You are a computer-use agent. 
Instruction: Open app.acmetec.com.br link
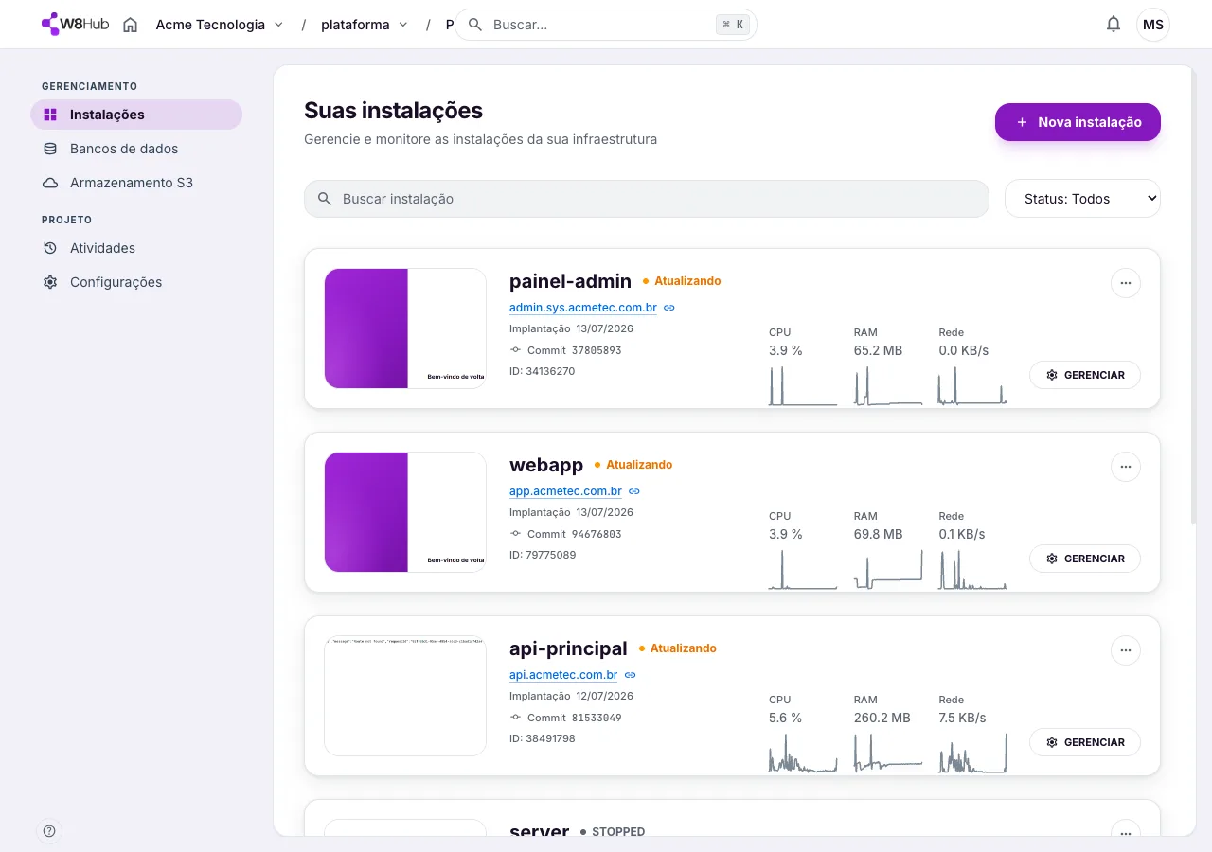coord(565,491)
